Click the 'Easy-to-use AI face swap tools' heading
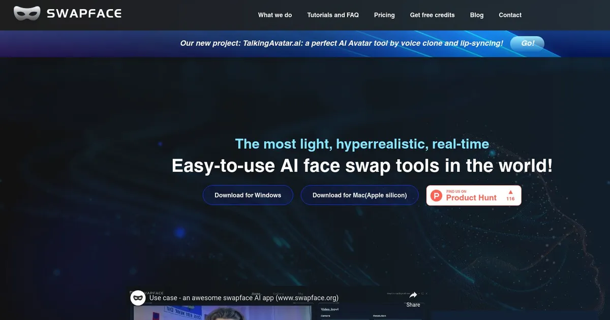 (362, 166)
